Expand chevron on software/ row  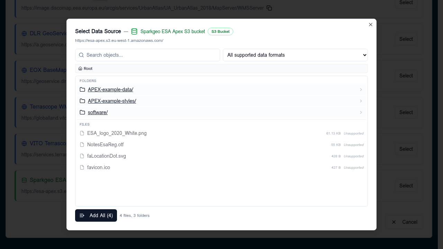[361, 112]
